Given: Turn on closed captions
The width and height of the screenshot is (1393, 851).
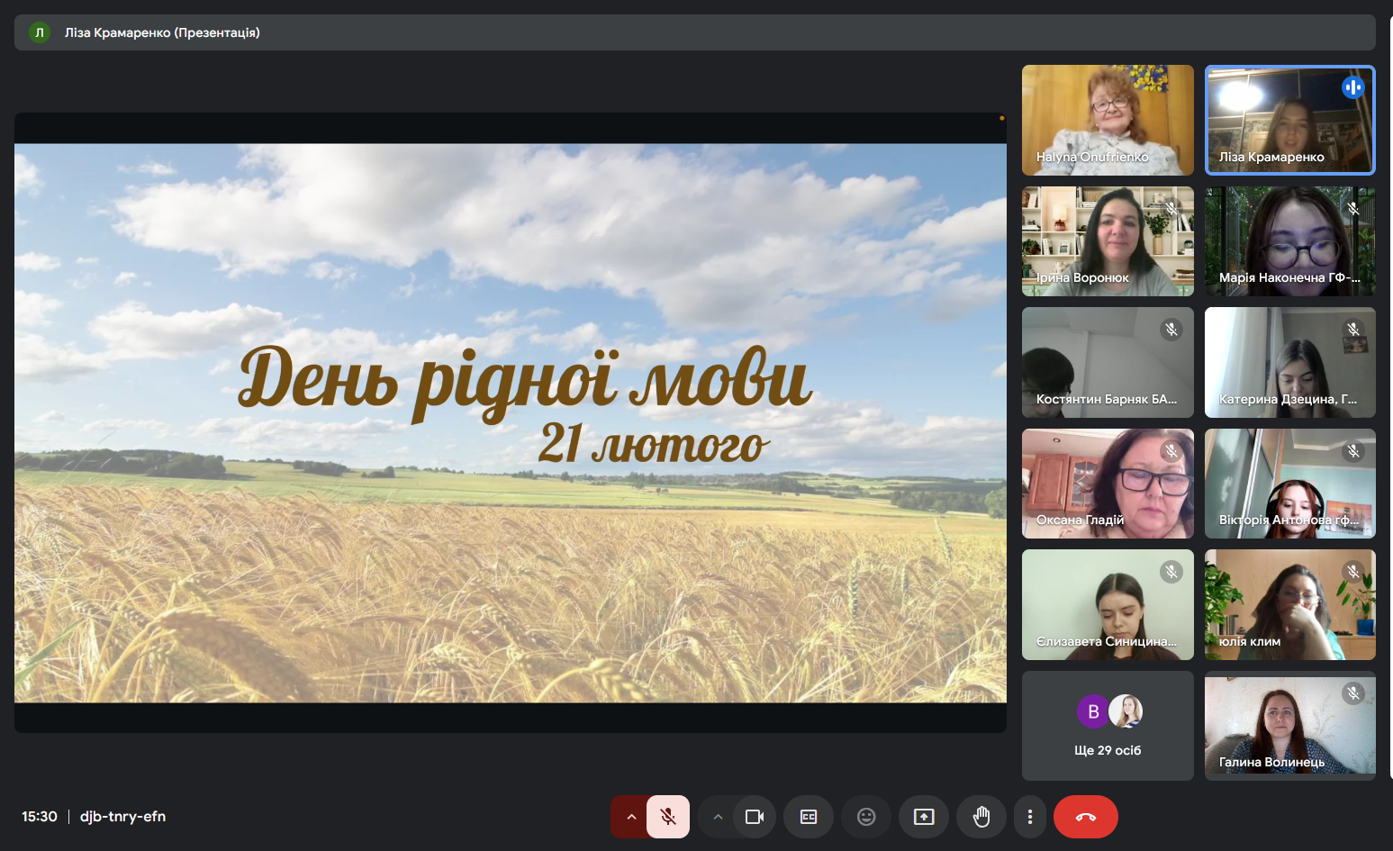Looking at the screenshot, I should point(809,817).
